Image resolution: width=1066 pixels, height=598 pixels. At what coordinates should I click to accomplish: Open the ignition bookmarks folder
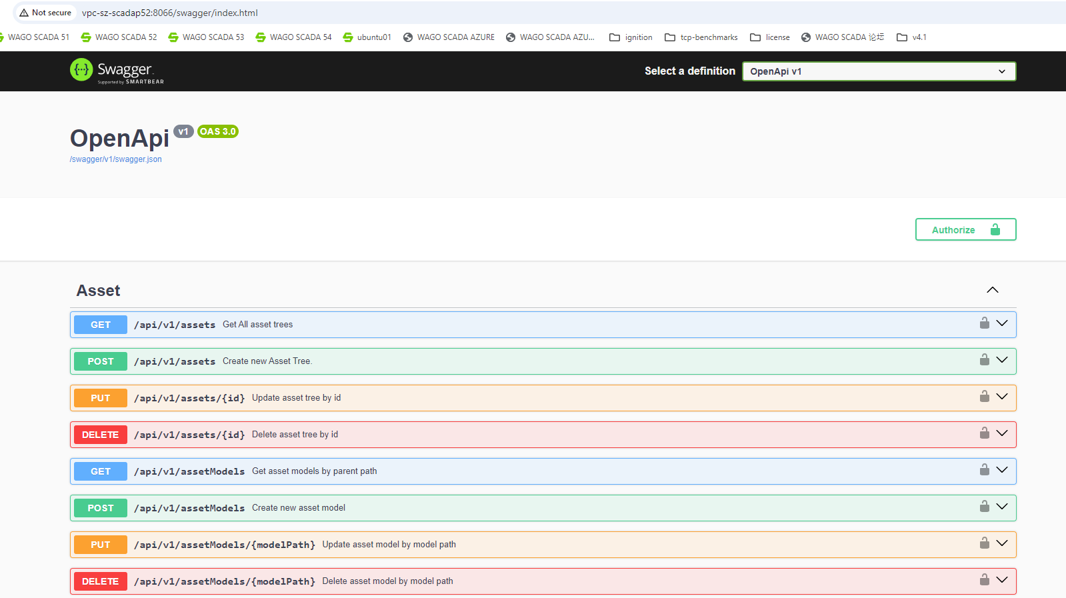tap(631, 37)
